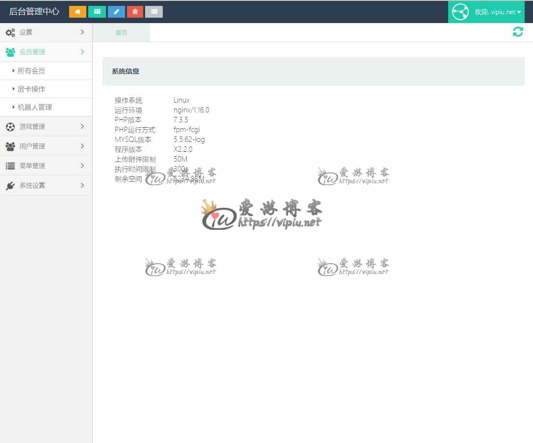Expand the 系统设置 chevron

[x=82, y=186]
